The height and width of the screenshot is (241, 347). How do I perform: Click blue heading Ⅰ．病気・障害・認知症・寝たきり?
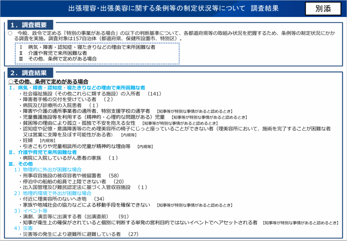(x=77, y=87)
